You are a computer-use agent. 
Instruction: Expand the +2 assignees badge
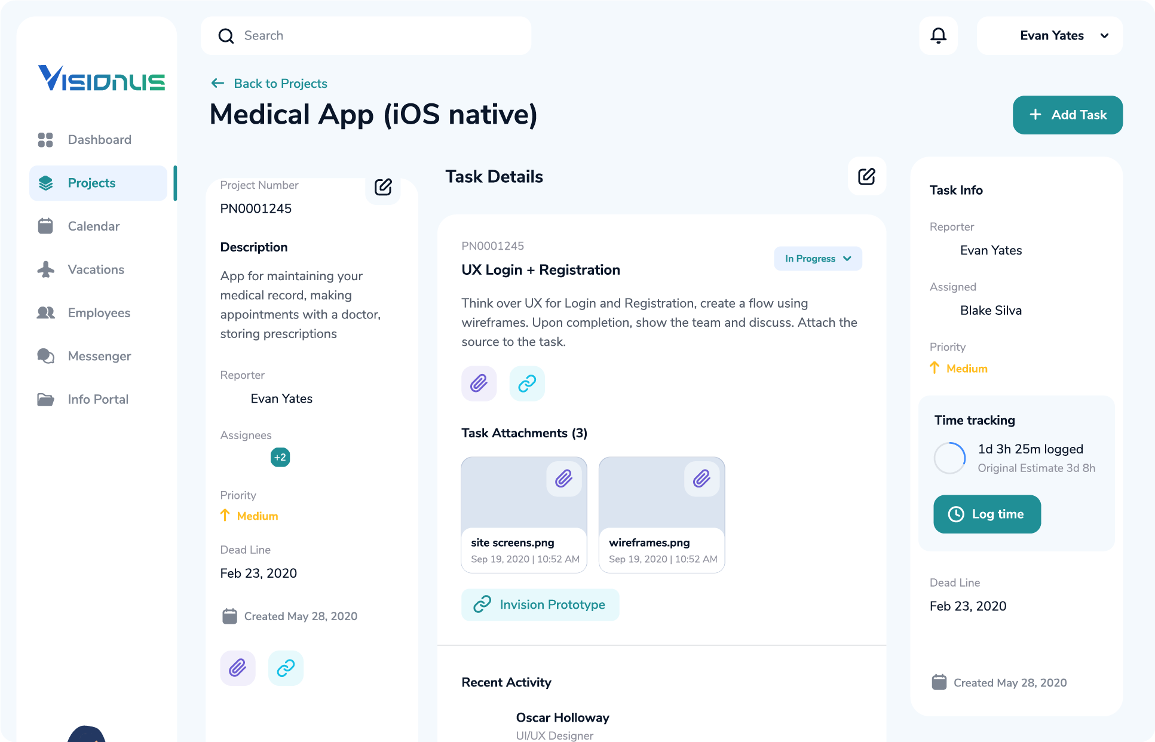click(280, 457)
